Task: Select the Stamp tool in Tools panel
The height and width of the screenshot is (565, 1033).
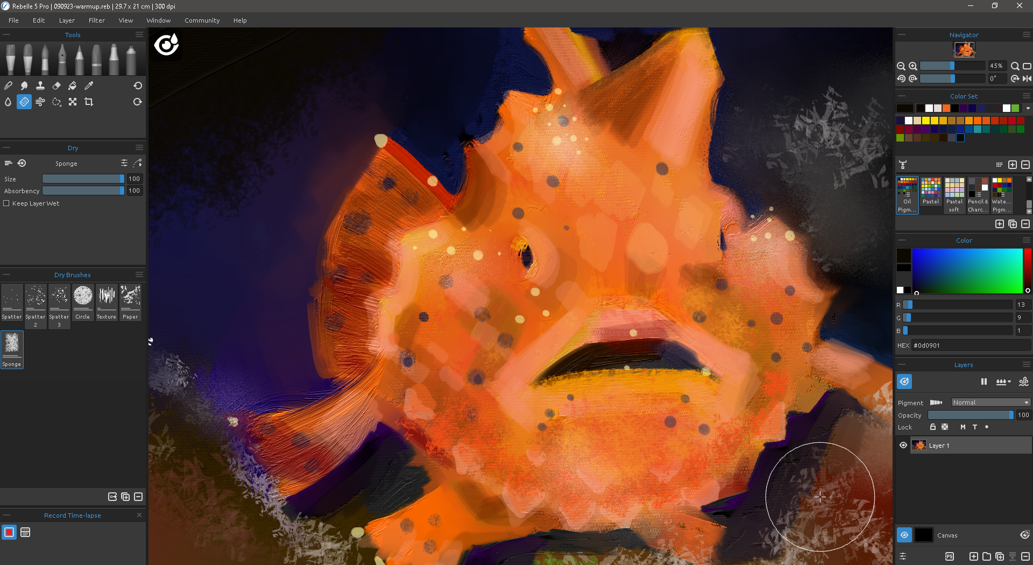Action: coord(40,86)
